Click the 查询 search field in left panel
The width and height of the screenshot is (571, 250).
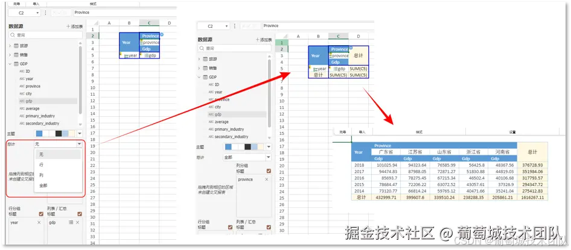click(x=46, y=36)
